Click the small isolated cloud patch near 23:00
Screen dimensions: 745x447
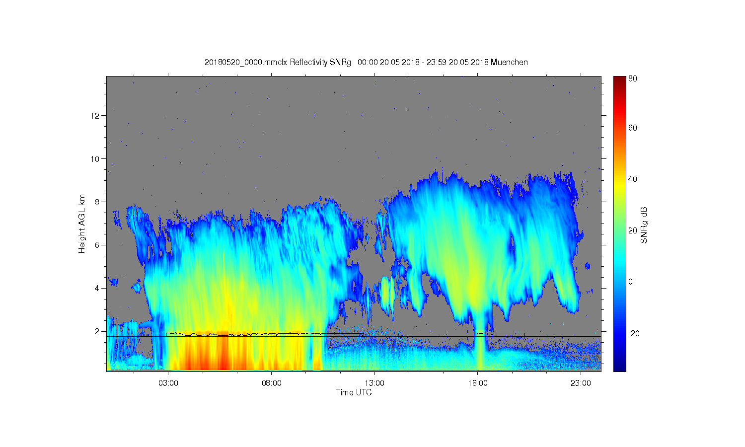(x=587, y=266)
